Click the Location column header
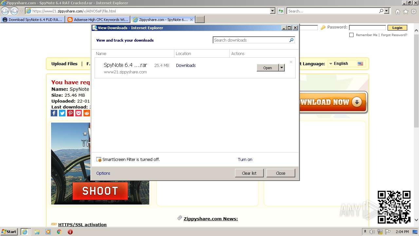The height and width of the screenshot is (236, 419). 202,53
